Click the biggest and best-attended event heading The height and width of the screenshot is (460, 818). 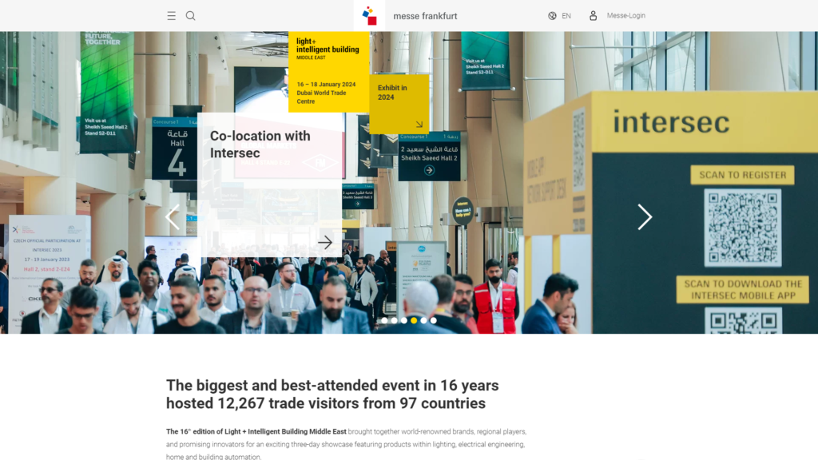[x=332, y=395]
